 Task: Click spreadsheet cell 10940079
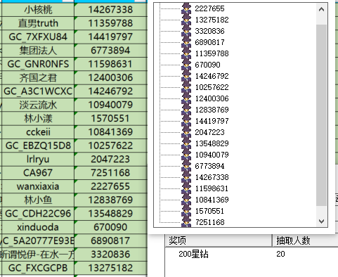point(110,105)
